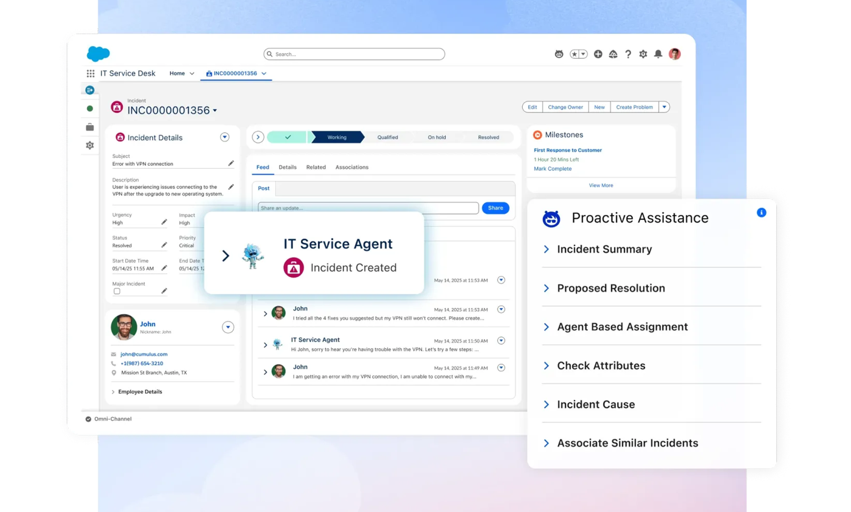Click the Change Owner button
The height and width of the screenshot is (512, 851).
(x=566, y=107)
